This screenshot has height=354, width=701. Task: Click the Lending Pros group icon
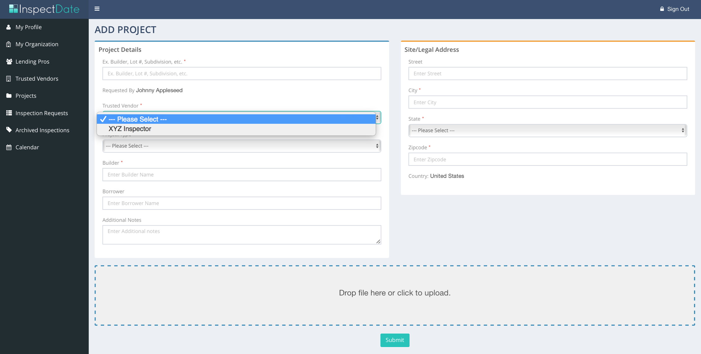click(x=9, y=61)
